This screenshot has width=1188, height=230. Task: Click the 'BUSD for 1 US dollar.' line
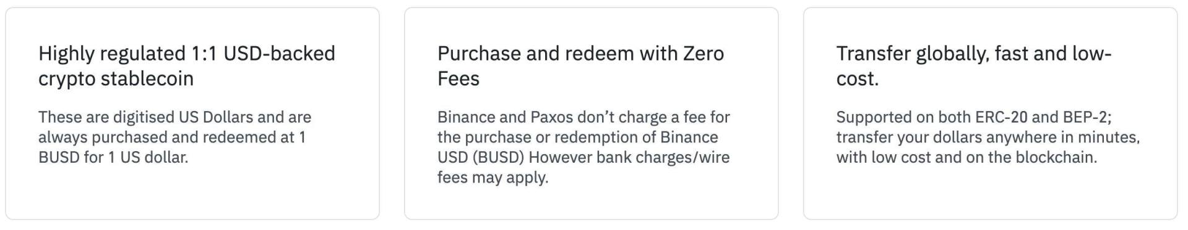click(113, 157)
